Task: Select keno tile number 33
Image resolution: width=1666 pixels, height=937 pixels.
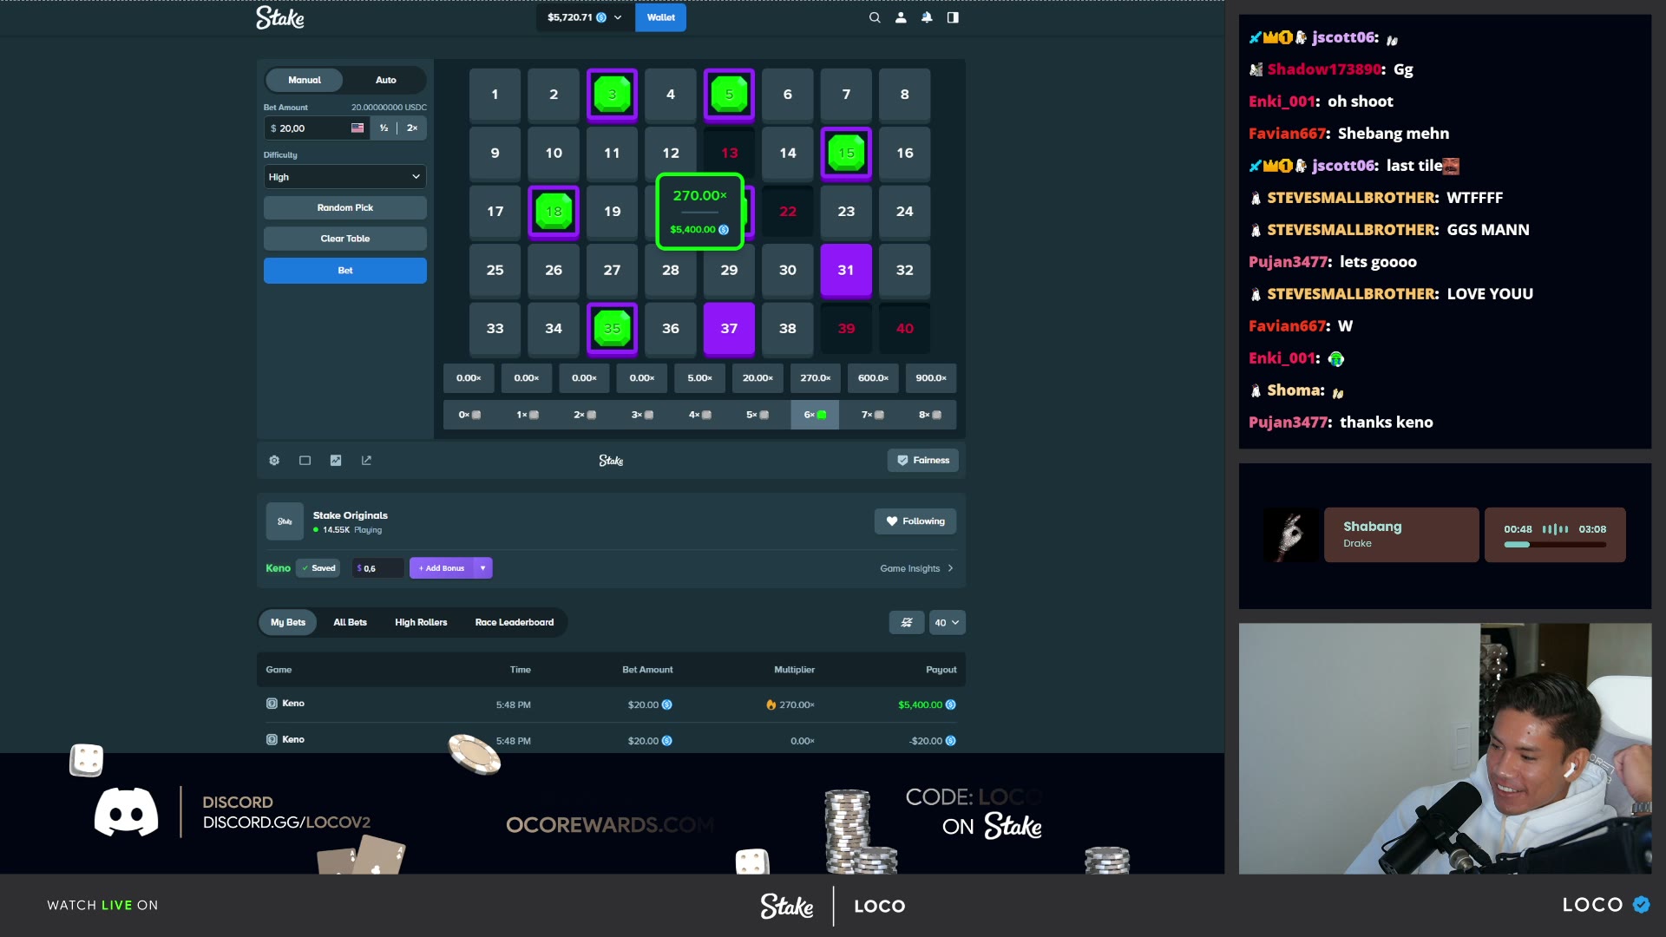Action: 495,329
